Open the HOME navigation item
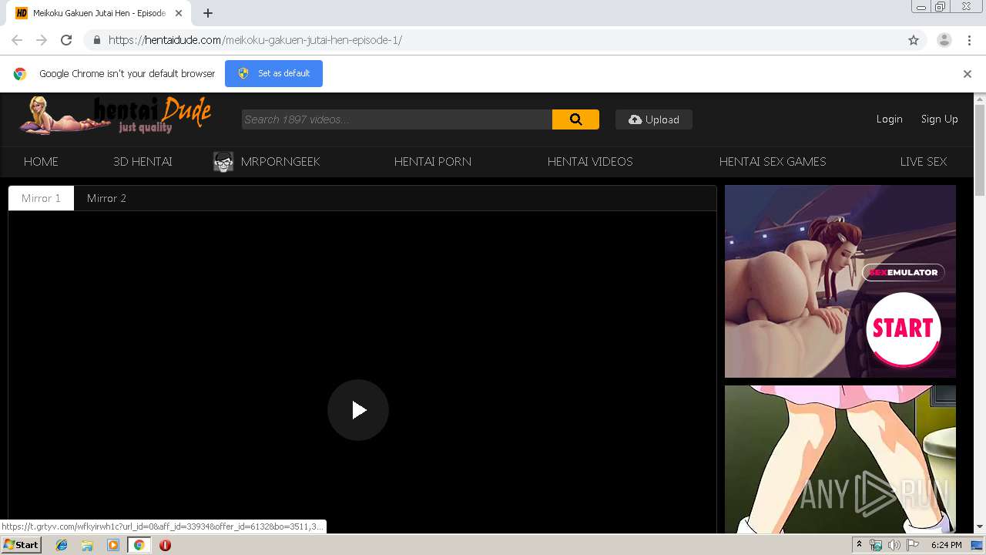The height and width of the screenshot is (555, 986). click(x=41, y=162)
